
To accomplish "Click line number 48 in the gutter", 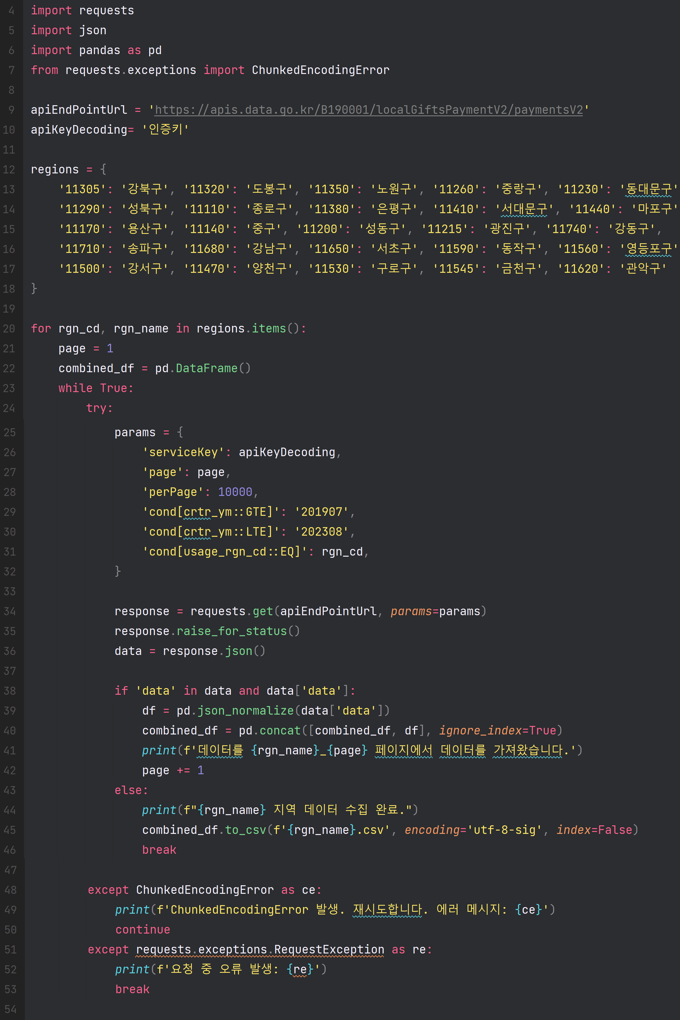I will point(10,890).
